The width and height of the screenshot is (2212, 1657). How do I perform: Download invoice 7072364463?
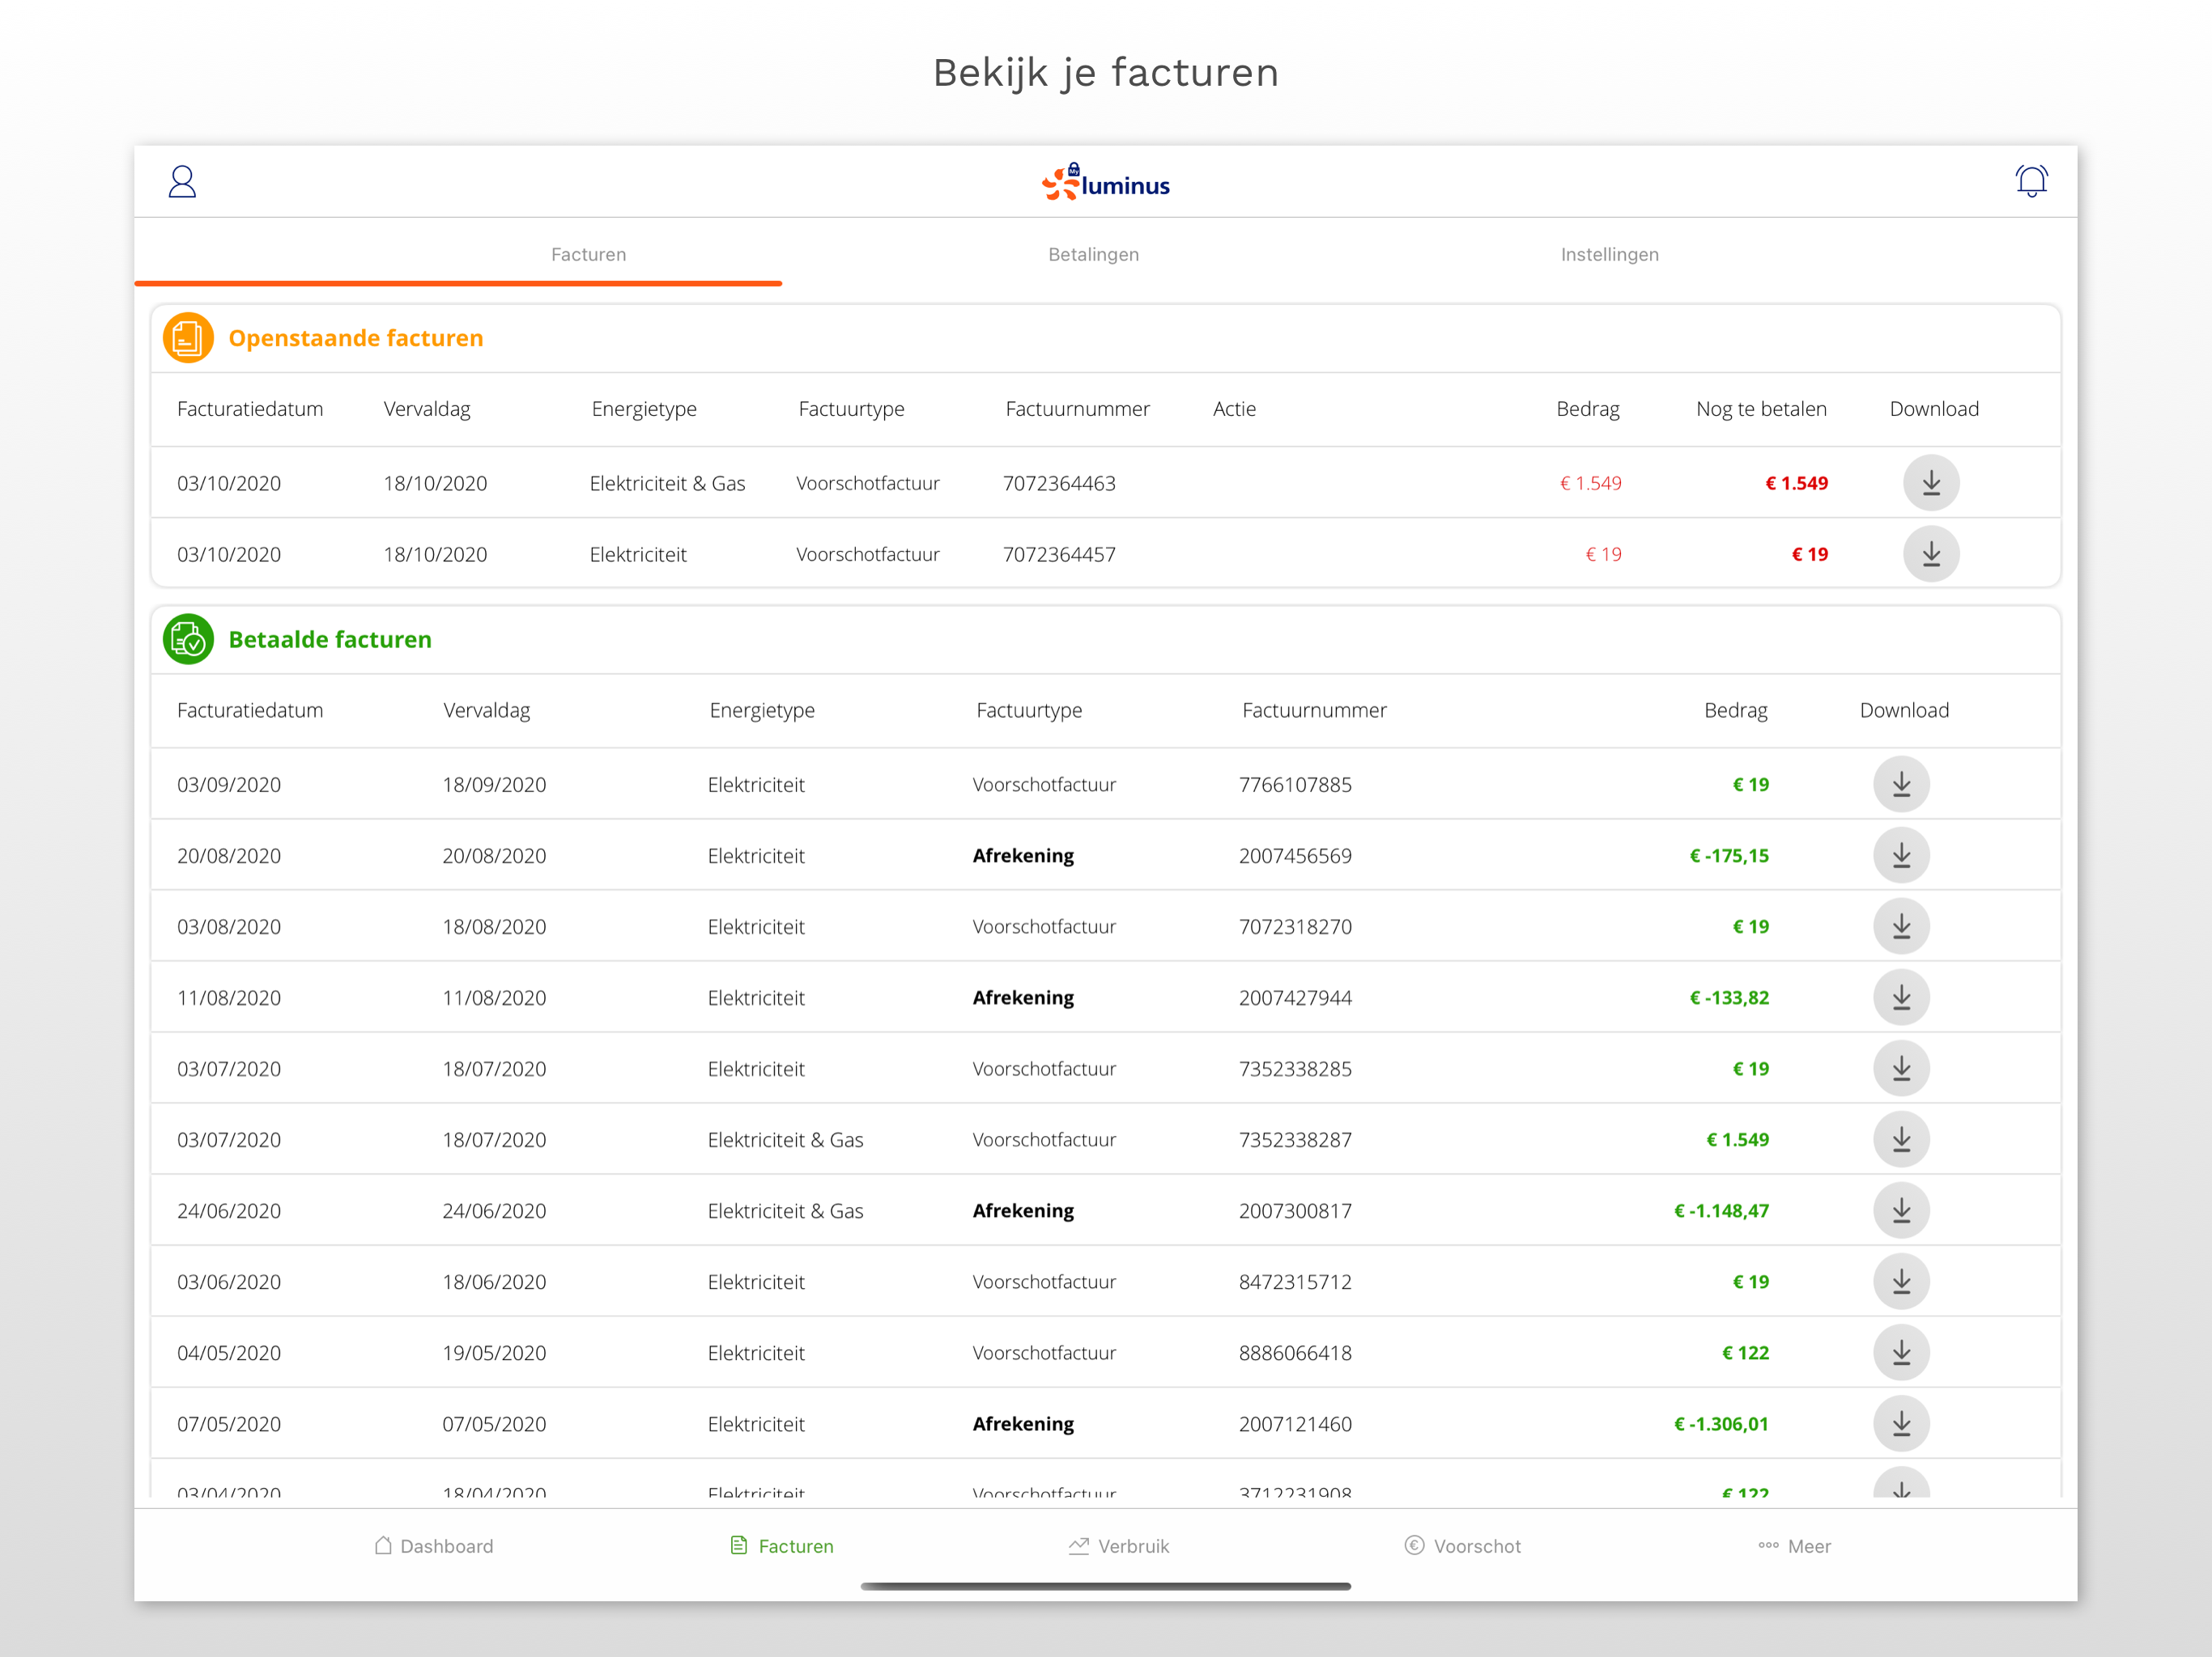click(x=1930, y=484)
